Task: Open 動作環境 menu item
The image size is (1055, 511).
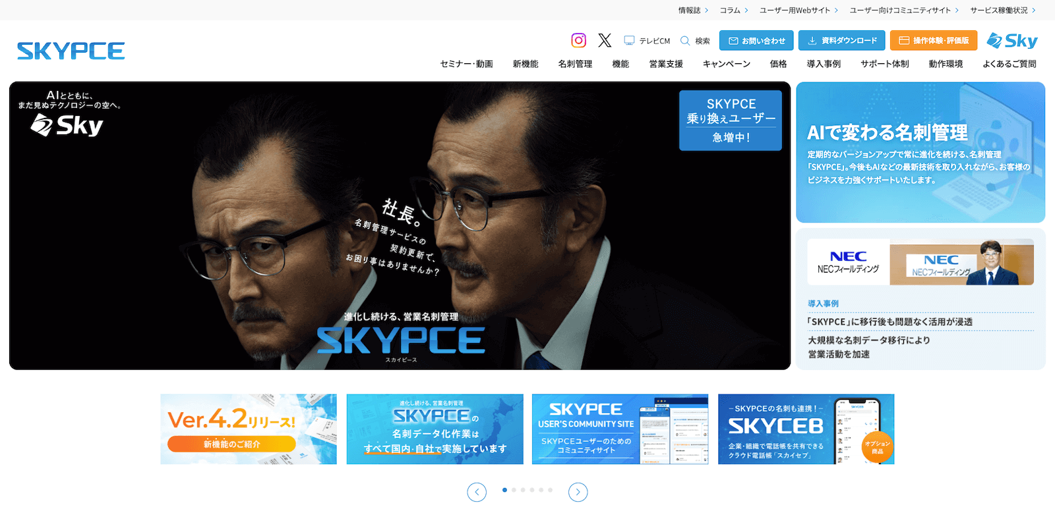Action: (946, 64)
